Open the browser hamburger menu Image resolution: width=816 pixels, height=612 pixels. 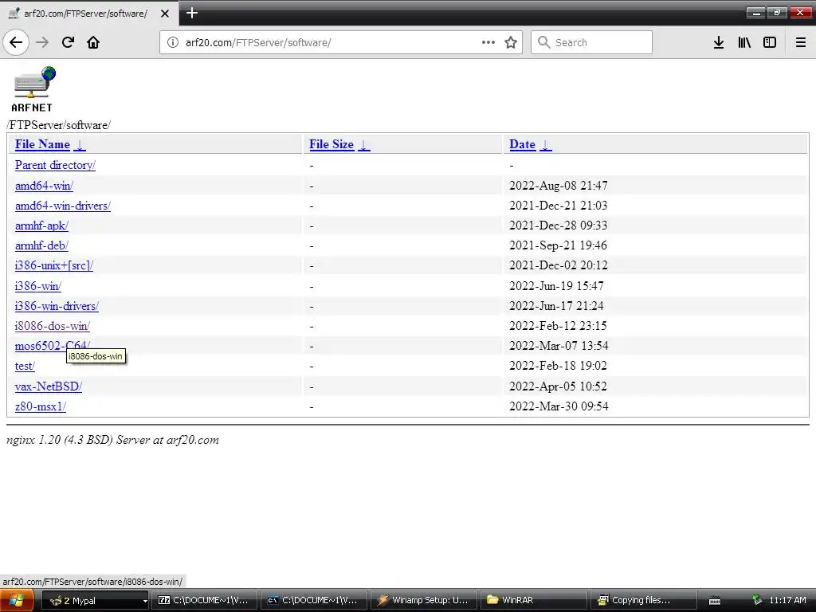pos(801,42)
